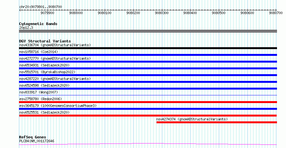Open variant nsv4272770 label

click(x=55, y=58)
